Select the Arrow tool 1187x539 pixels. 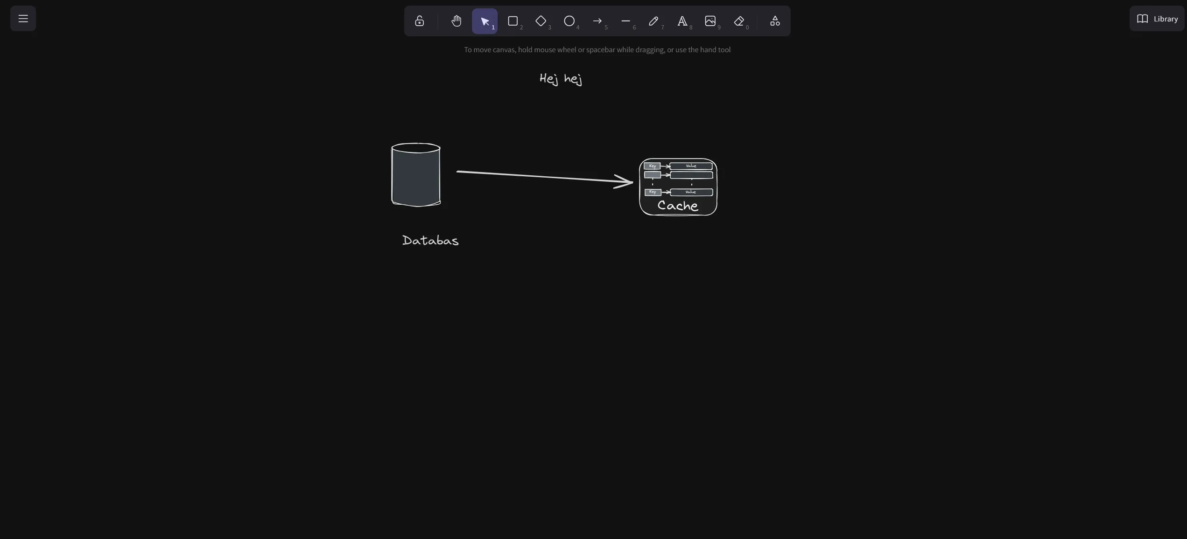pos(598,21)
